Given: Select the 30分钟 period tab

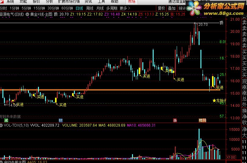Looking at the screenshot, I should coord(53,8).
